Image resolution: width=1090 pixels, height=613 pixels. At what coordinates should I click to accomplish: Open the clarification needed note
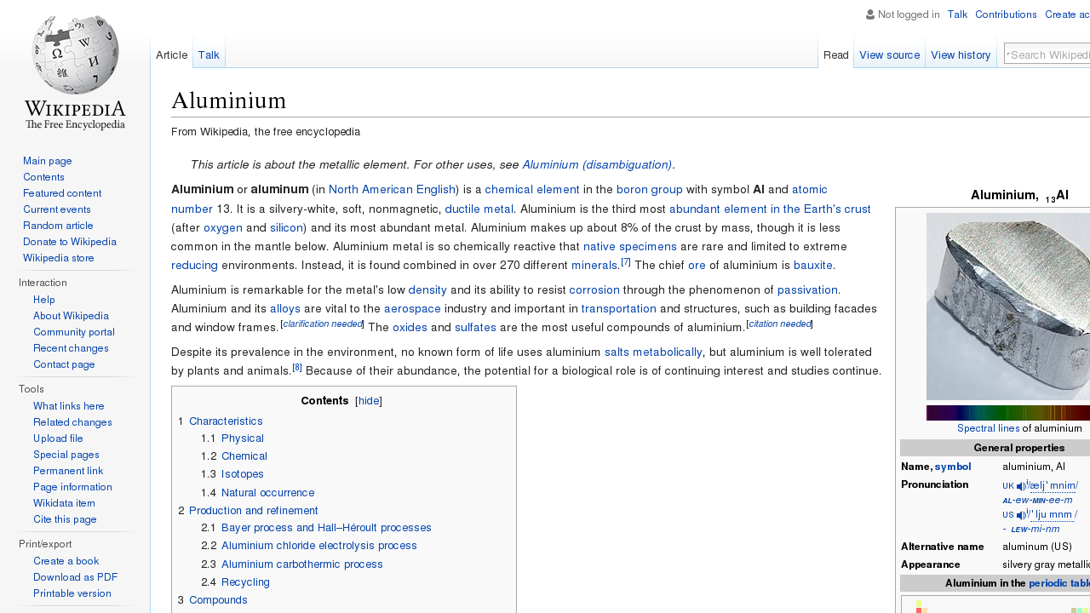pos(323,324)
